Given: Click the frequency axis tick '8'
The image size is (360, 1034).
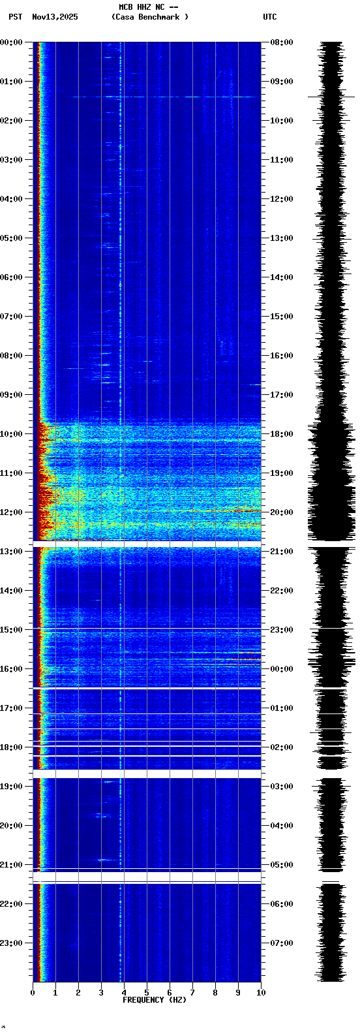Looking at the screenshot, I should click(215, 993).
